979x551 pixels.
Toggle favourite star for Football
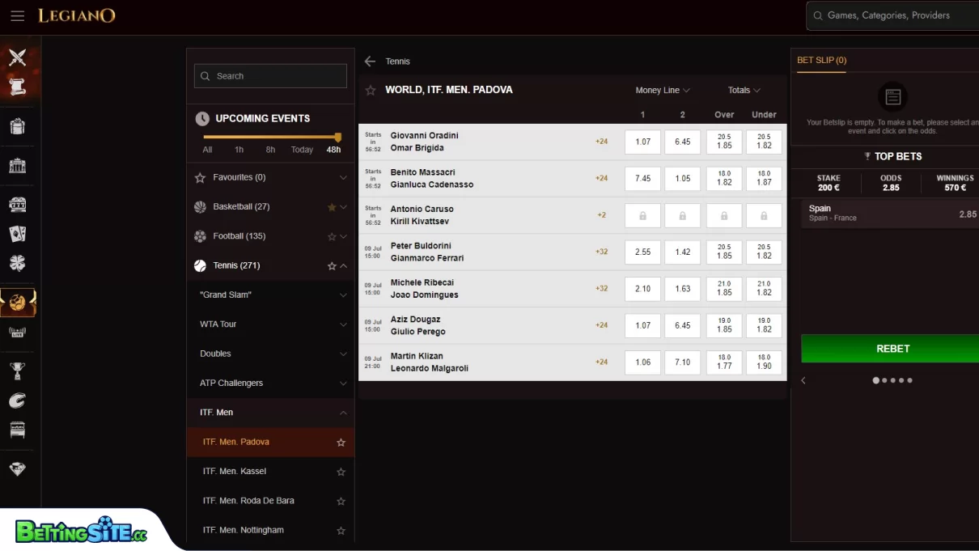point(331,236)
